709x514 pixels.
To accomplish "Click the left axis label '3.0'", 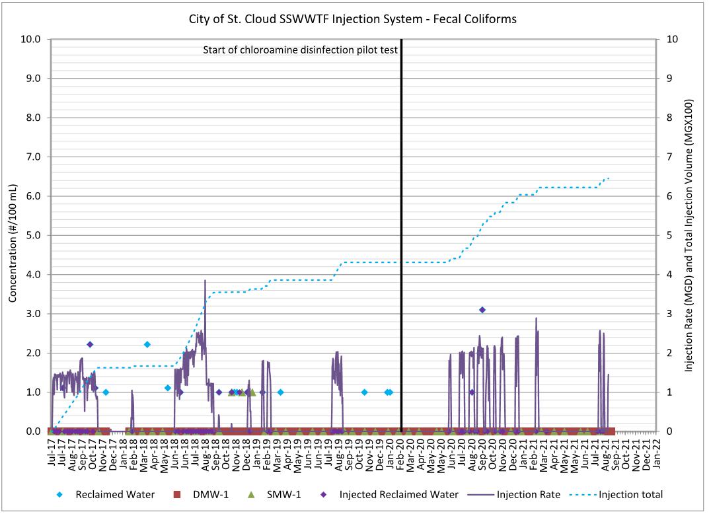I will click(x=33, y=314).
